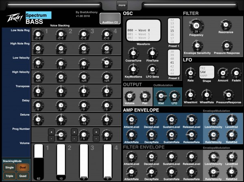Click the LFO Rate knob
The image size is (244, 182).
pyautogui.click(x=190, y=73)
